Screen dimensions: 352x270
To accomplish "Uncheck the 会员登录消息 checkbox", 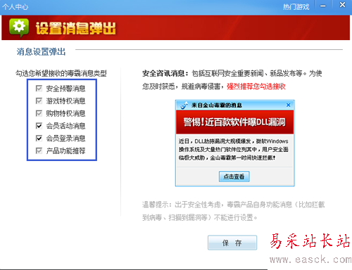I will click(x=39, y=138).
